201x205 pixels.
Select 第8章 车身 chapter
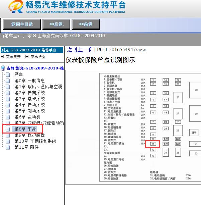click(25, 129)
